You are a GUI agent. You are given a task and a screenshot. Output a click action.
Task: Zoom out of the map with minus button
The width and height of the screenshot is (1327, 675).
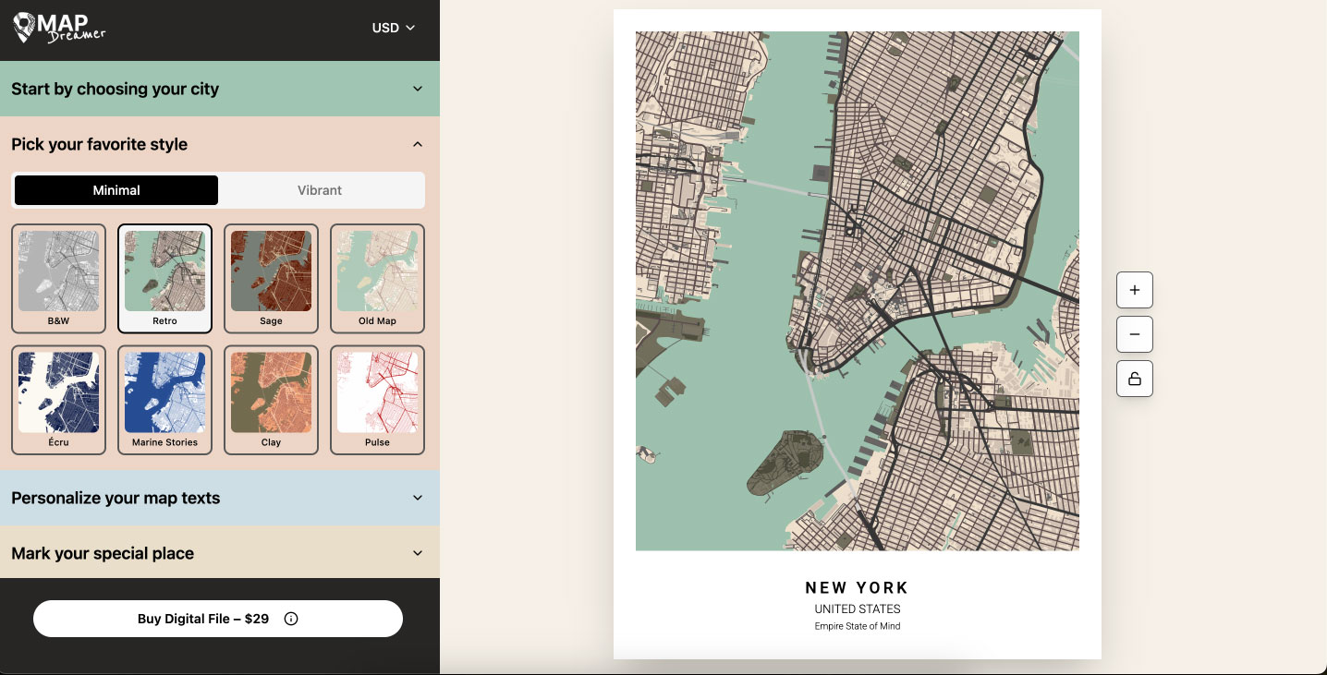tap(1135, 334)
